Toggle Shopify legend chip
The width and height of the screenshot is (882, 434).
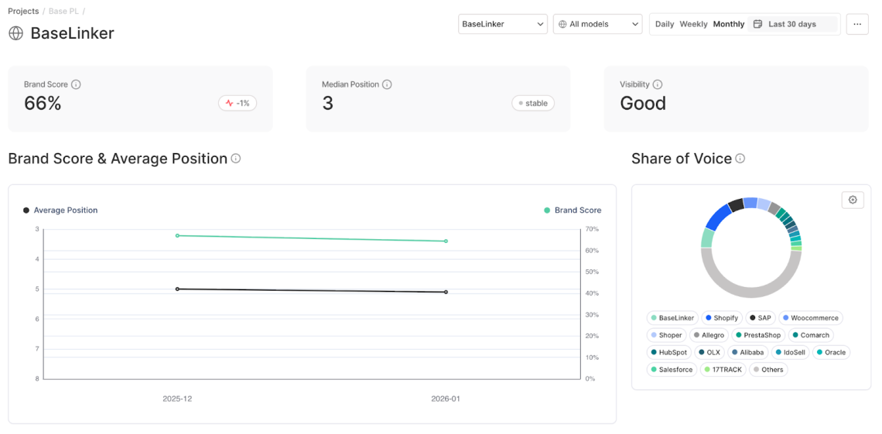(x=723, y=318)
